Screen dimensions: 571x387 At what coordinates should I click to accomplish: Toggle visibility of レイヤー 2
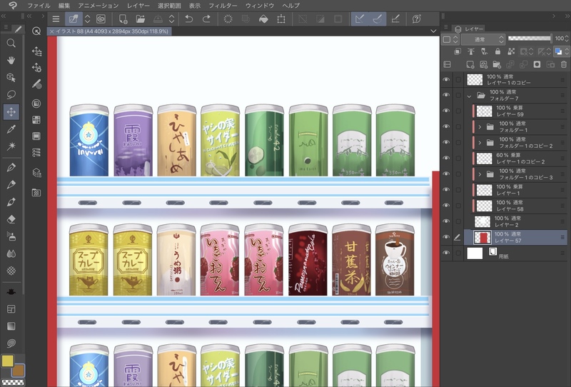(x=447, y=221)
